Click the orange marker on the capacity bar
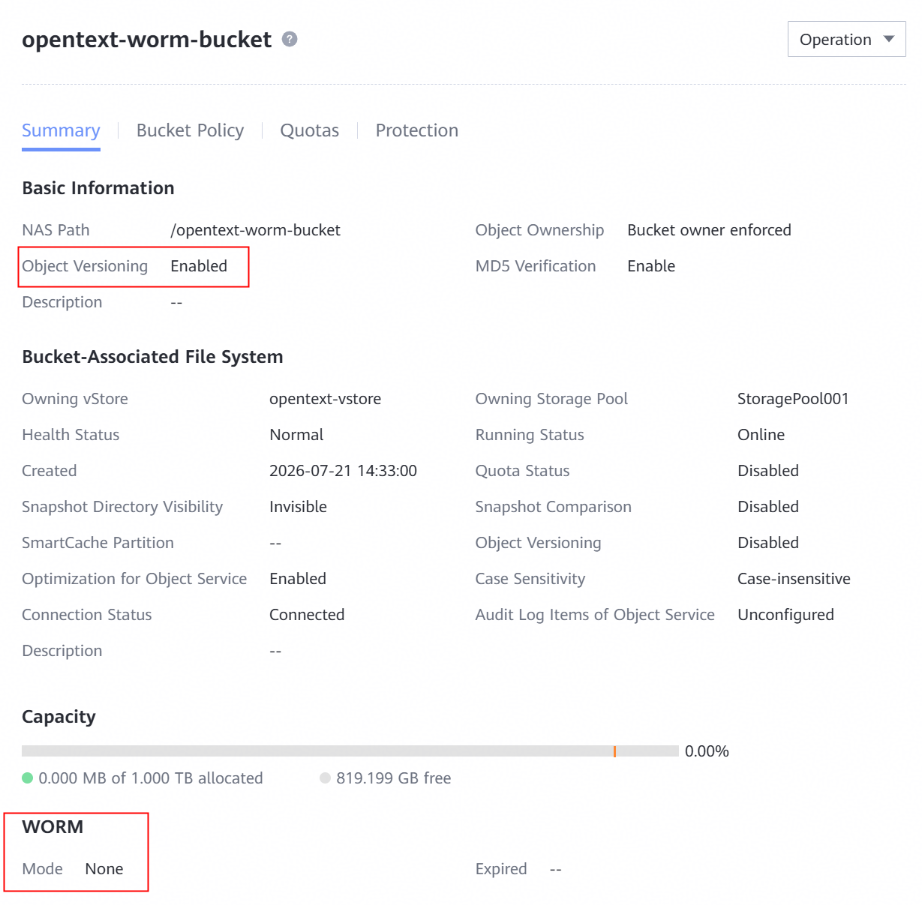 [x=614, y=751]
